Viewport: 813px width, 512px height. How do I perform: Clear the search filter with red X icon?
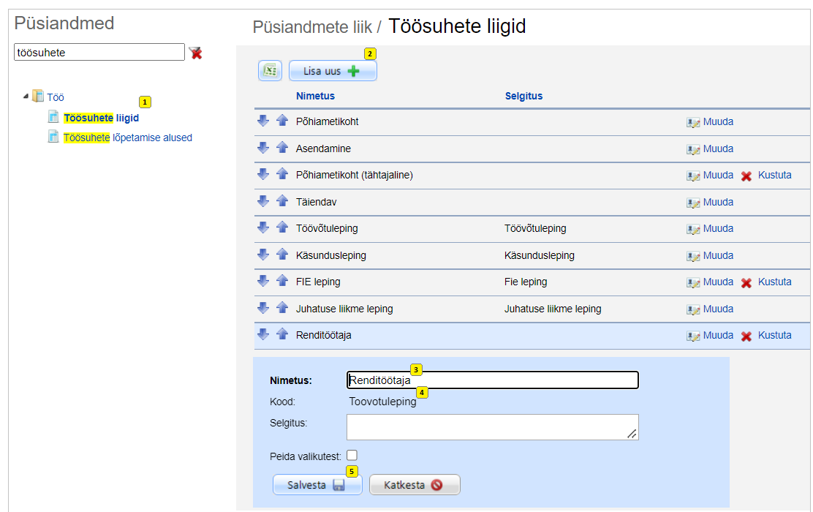(x=196, y=53)
